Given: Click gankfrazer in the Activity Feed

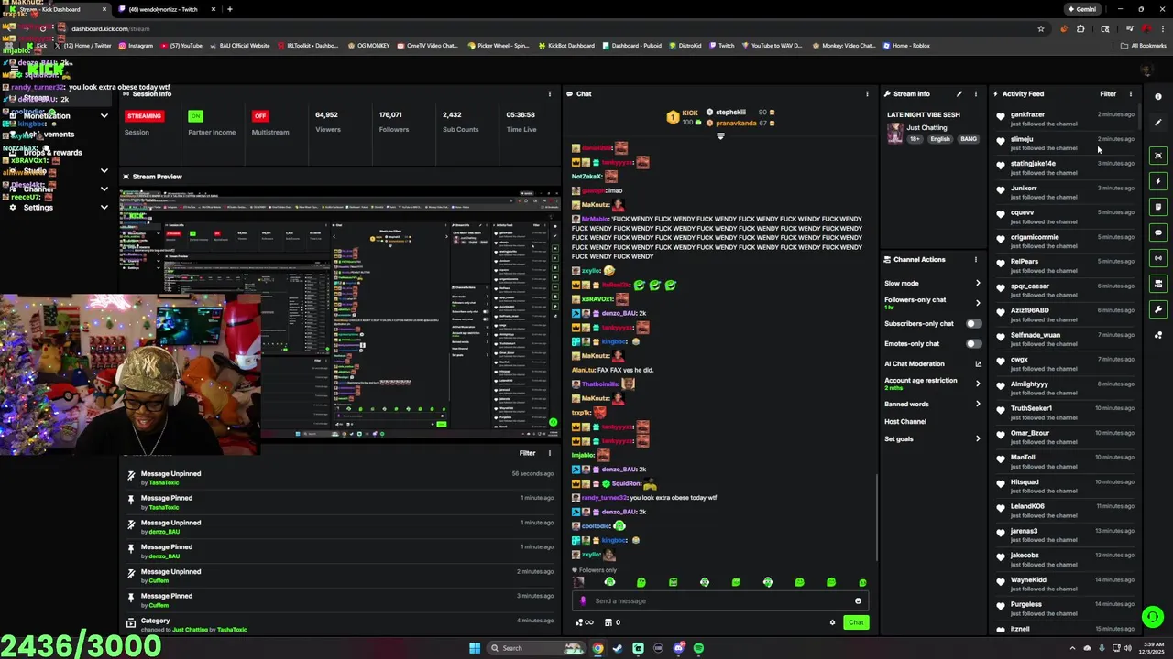Looking at the screenshot, I should (1027, 114).
